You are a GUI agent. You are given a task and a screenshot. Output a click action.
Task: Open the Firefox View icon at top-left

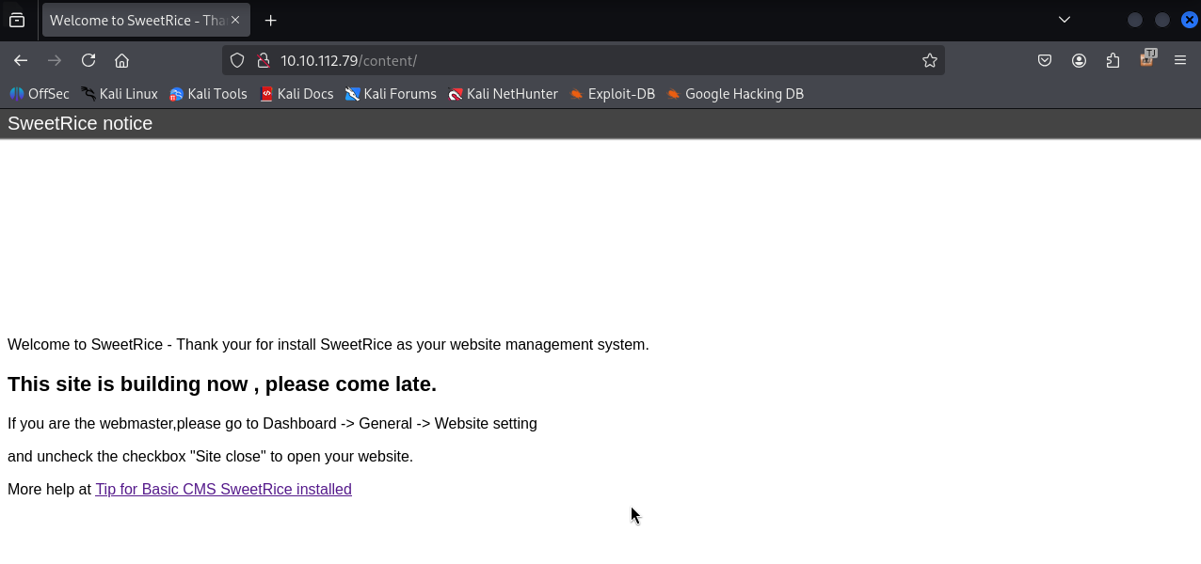[17, 20]
